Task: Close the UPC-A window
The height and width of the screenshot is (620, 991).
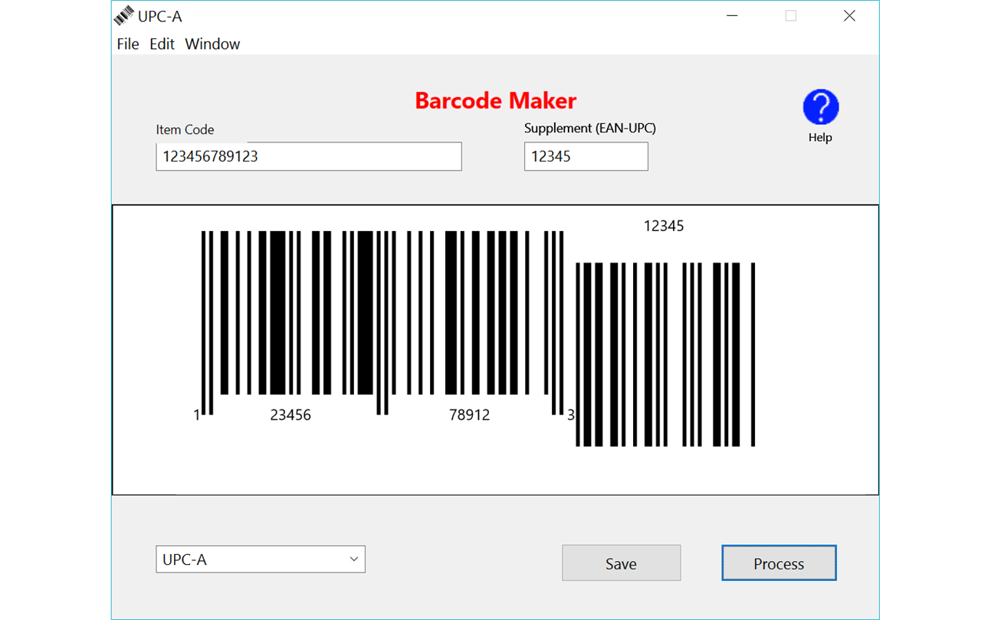Action: (x=849, y=15)
